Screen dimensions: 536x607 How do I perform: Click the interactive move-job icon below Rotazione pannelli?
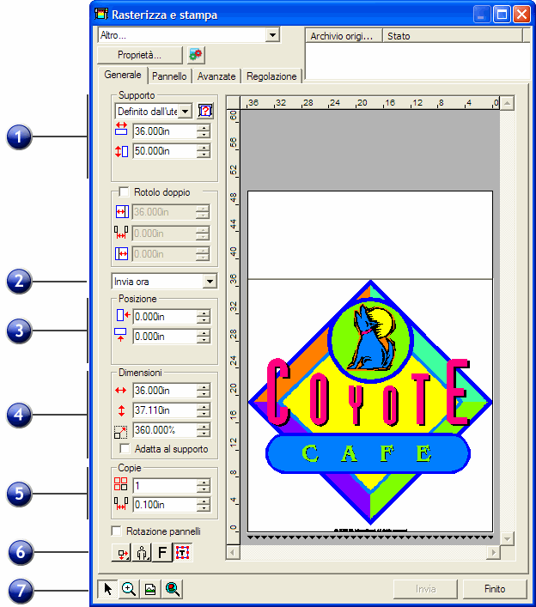point(122,552)
